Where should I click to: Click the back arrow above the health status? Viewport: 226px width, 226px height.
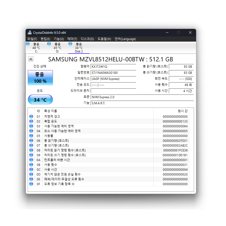click(30, 59)
